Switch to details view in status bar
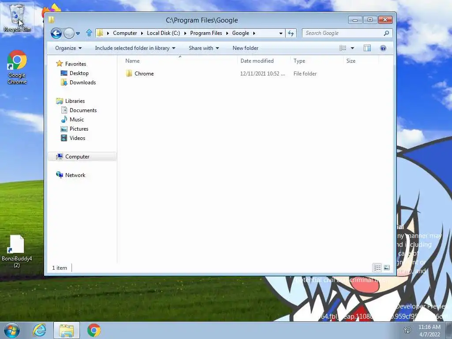Viewport: 452px width, 339px height. click(377, 268)
